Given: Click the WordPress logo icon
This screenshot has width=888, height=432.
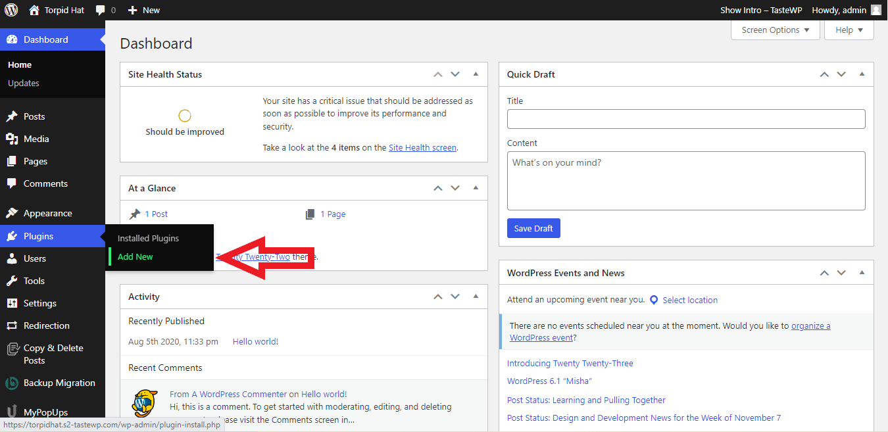Looking at the screenshot, I should click(x=11, y=10).
